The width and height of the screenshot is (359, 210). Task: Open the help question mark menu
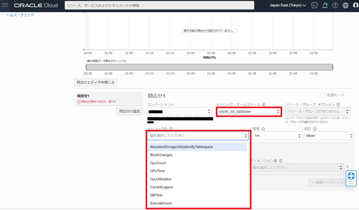tap(335, 6)
